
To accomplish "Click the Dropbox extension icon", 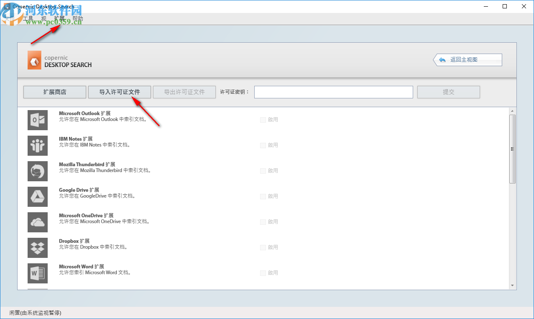I will (37, 247).
